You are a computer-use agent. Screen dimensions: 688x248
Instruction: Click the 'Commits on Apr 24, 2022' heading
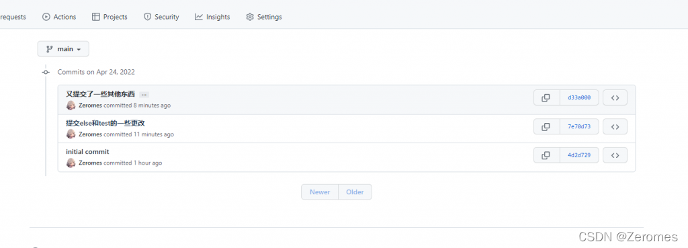tap(96, 72)
